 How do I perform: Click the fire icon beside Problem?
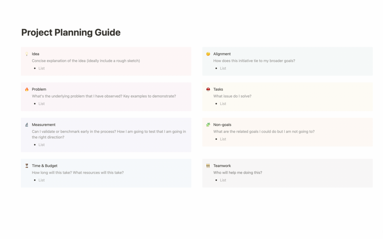click(27, 89)
